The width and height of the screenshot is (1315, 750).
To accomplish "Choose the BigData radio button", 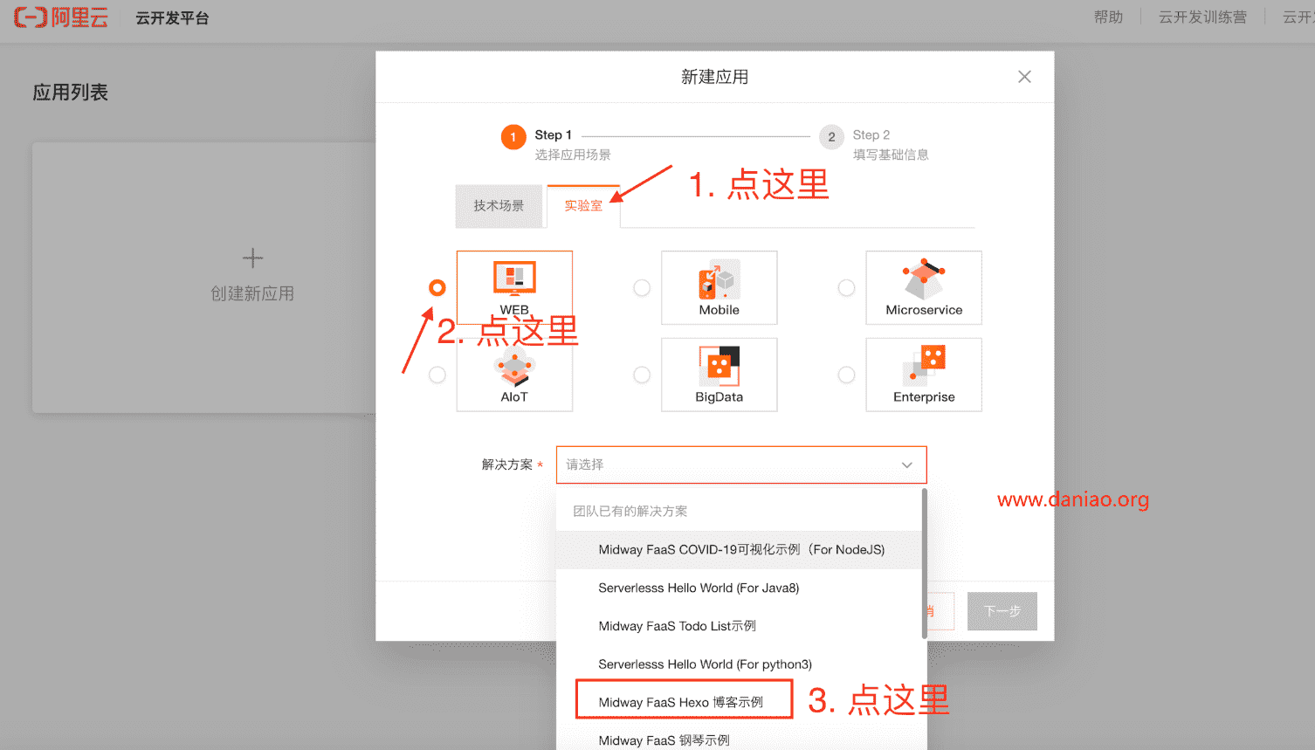I will pyautogui.click(x=642, y=375).
